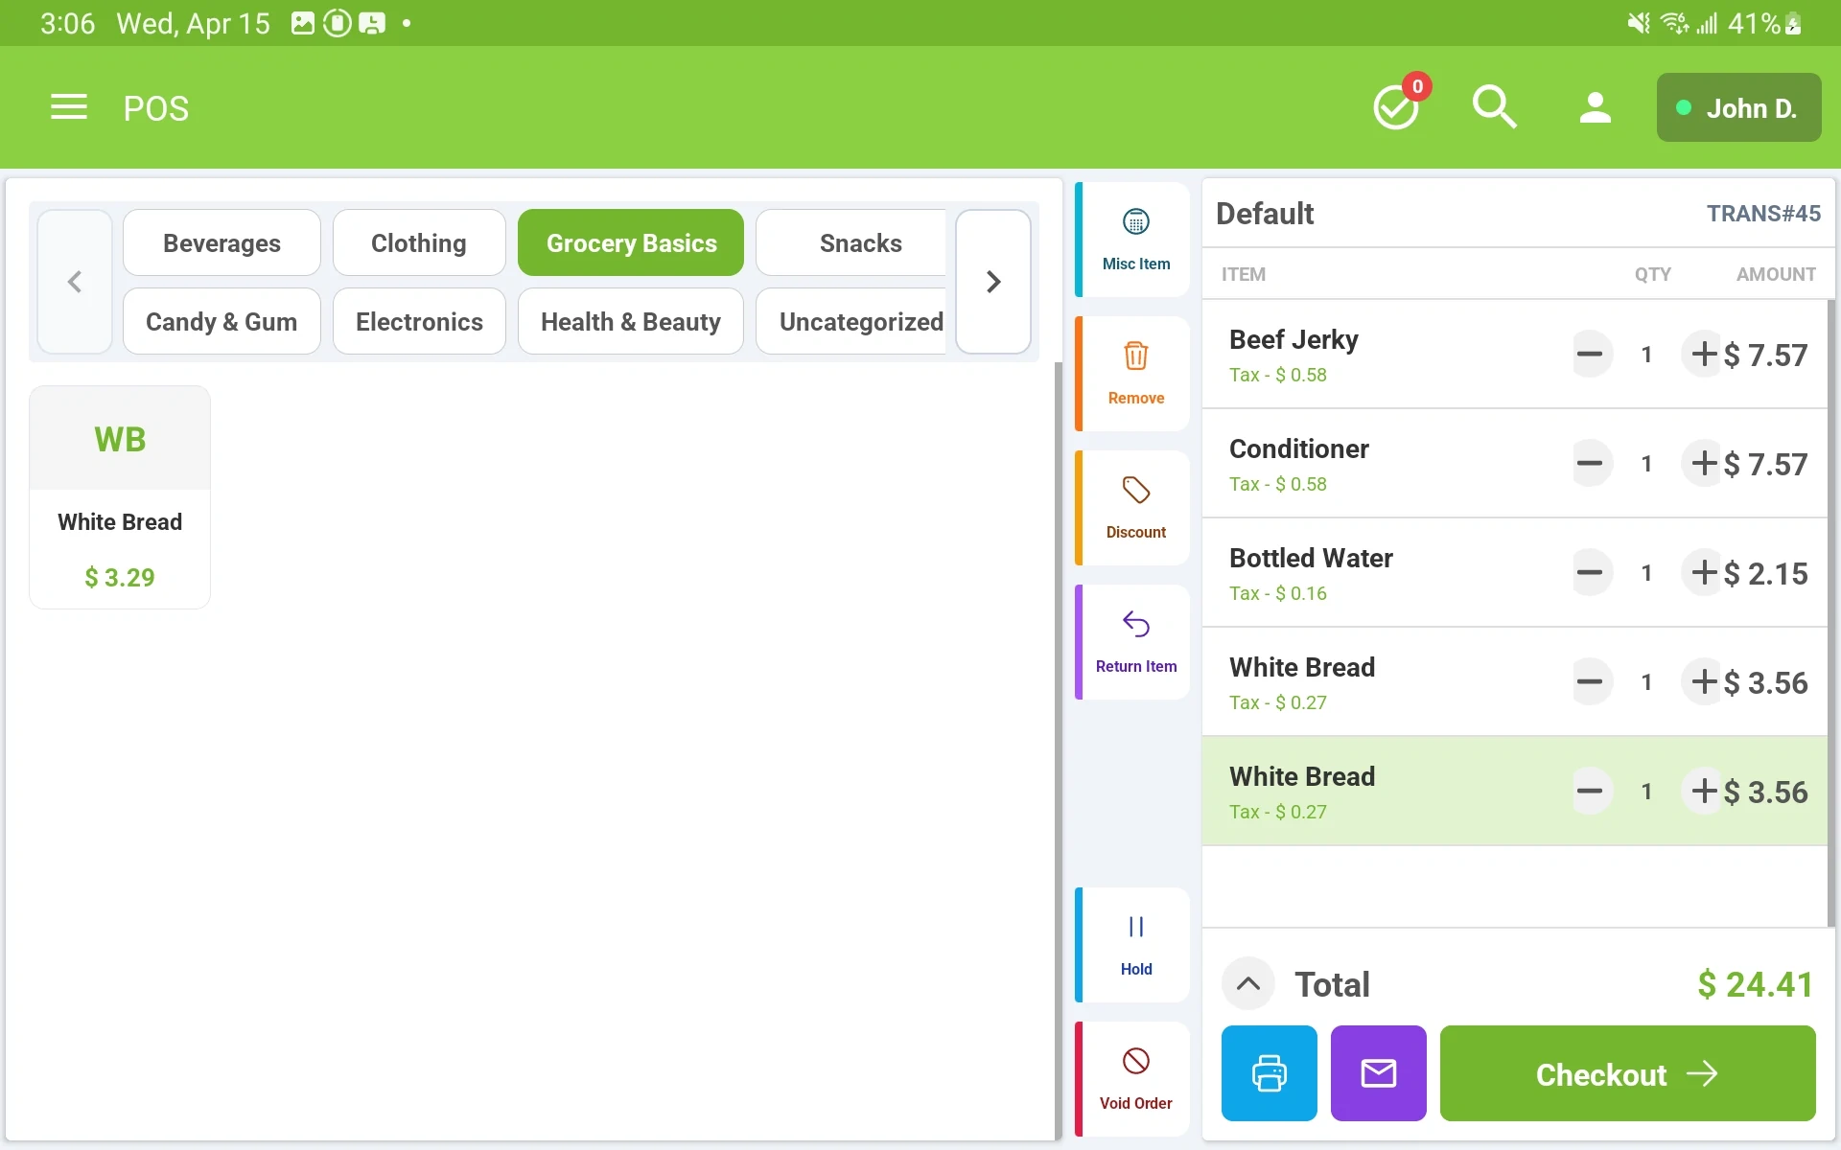
Task: Open the hamburger navigation menu
Action: [x=68, y=107]
